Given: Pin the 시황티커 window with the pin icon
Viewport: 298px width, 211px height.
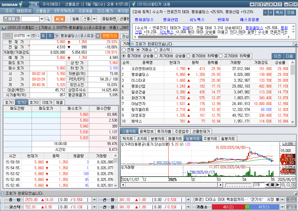Looking at the screenshot, I should click(x=275, y=4).
